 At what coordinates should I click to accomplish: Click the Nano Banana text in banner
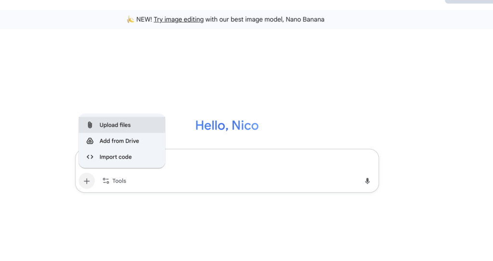[305, 20]
